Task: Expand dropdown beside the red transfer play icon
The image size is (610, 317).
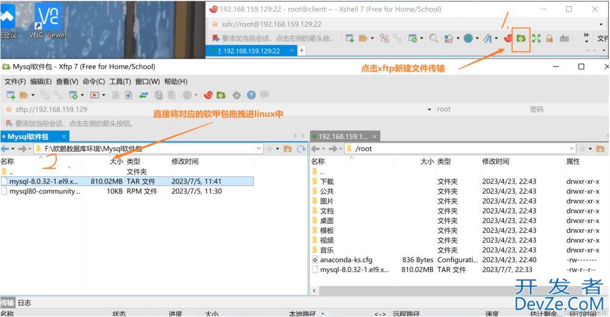Action: (x=104, y=95)
